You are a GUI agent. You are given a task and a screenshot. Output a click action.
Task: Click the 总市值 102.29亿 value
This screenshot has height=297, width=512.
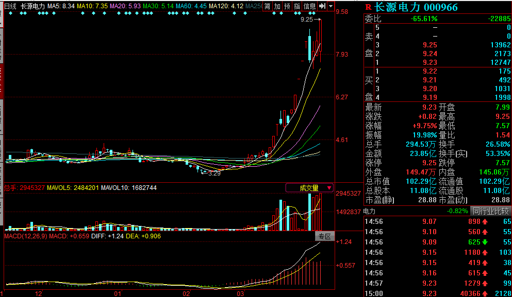(x=421, y=182)
